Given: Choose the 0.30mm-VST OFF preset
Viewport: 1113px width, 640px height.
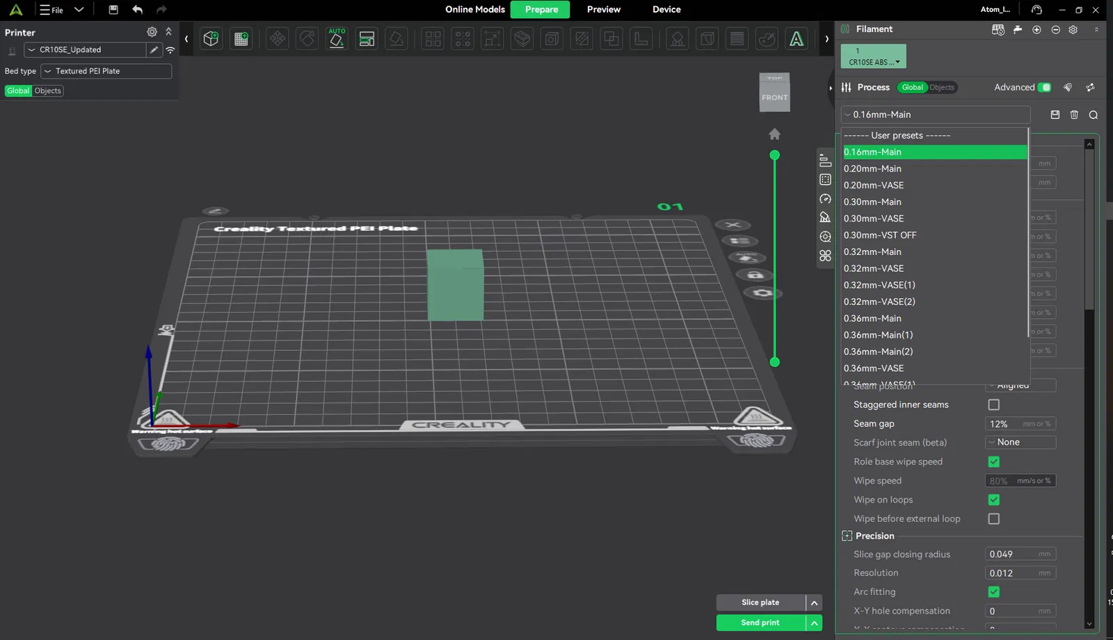Looking at the screenshot, I should pos(935,236).
